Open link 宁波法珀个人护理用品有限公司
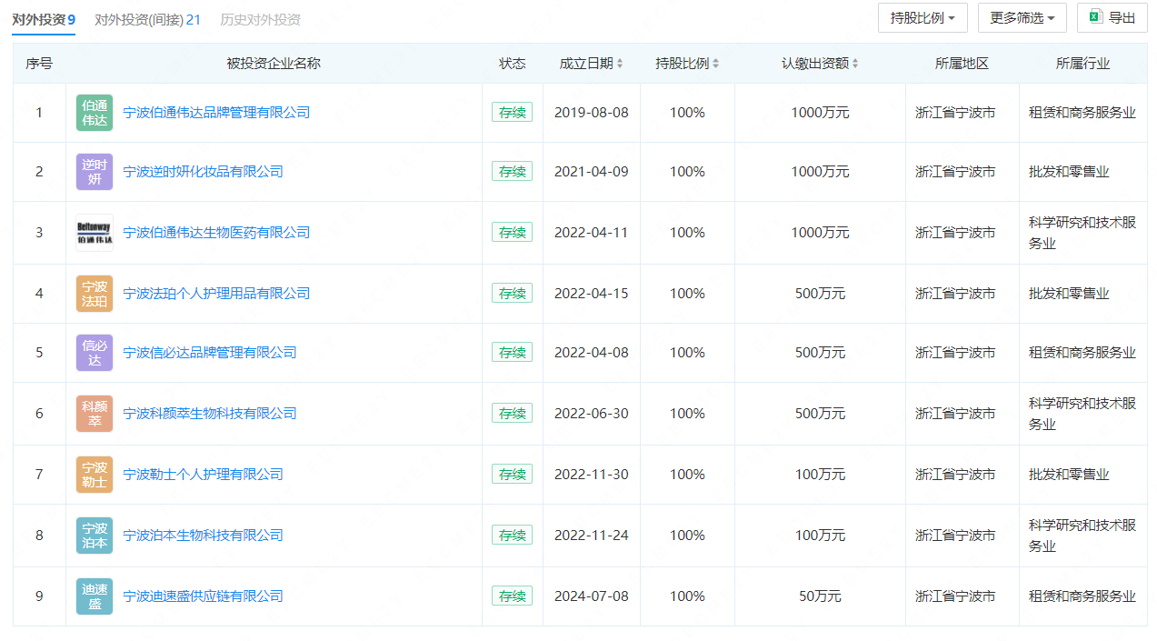Image resolution: width=1157 pixels, height=641 pixels. [216, 294]
